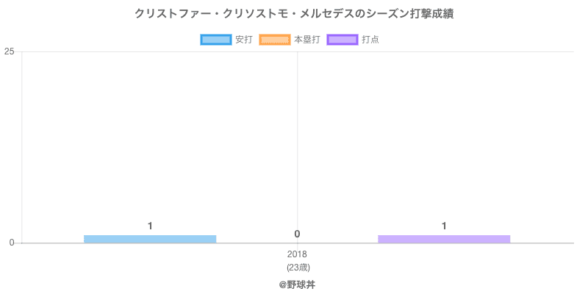Click the orange 本塁打 legend swatch
Screen dimensions: 588x294
pos(274,40)
